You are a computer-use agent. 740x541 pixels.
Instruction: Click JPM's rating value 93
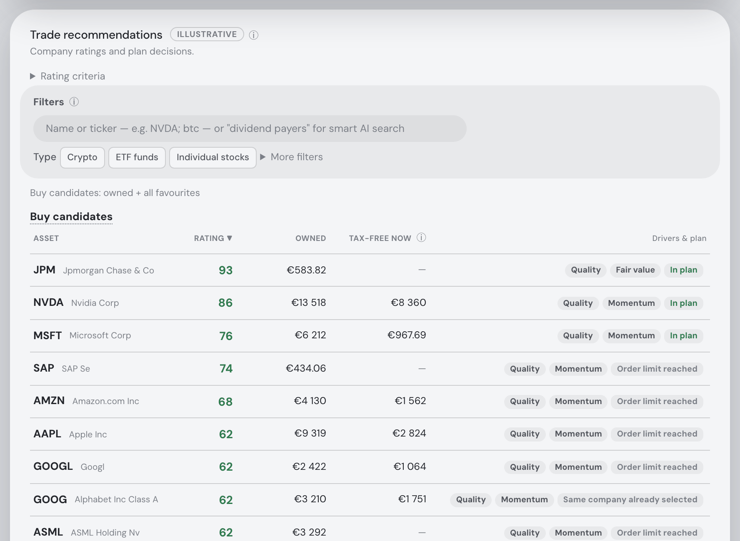click(x=226, y=270)
